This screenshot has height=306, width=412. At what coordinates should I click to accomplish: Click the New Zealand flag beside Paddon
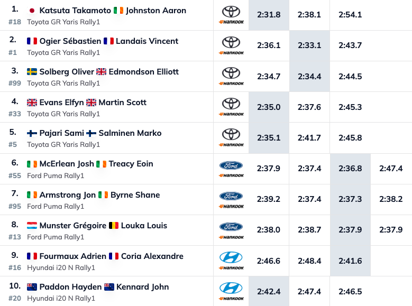(x=32, y=287)
